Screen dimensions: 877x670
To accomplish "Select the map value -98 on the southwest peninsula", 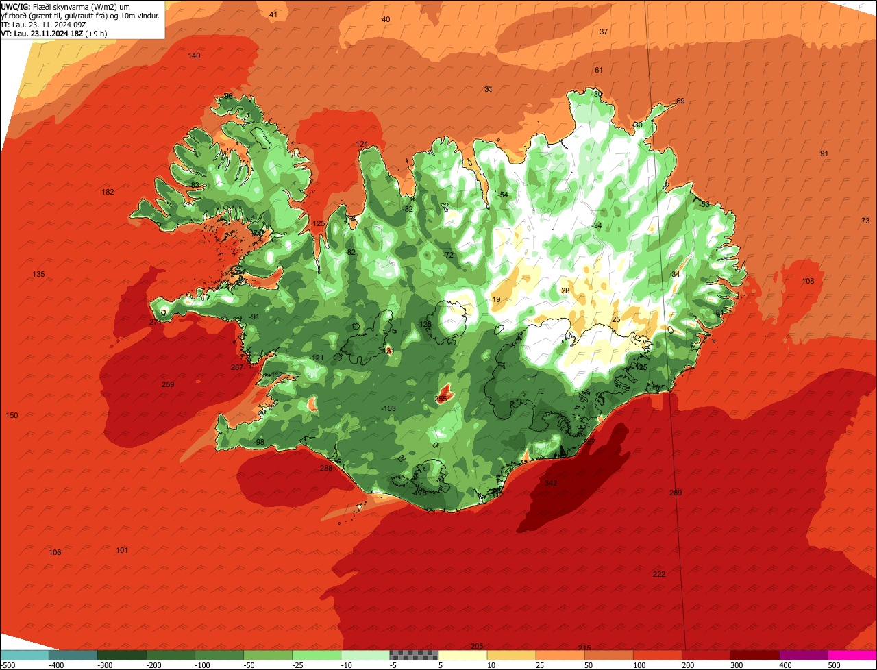I will [258, 442].
